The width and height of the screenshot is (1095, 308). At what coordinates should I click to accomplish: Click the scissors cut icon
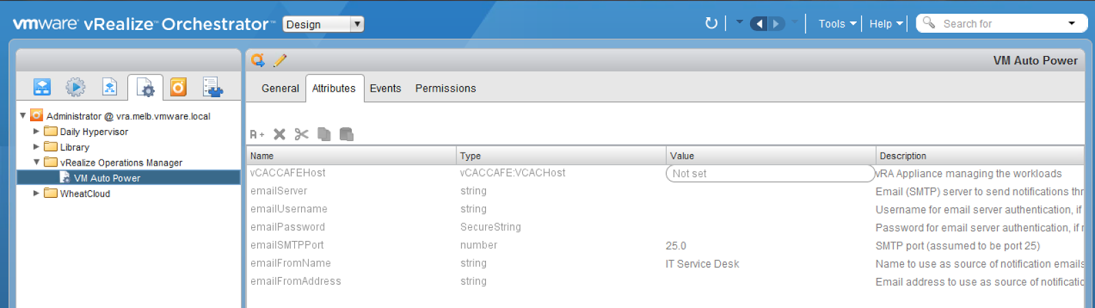301,134
